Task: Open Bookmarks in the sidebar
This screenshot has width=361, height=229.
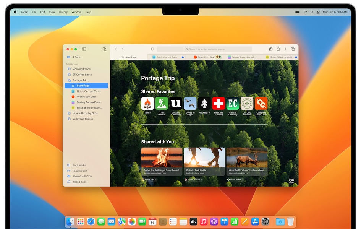Action: [x=86, y=165]
